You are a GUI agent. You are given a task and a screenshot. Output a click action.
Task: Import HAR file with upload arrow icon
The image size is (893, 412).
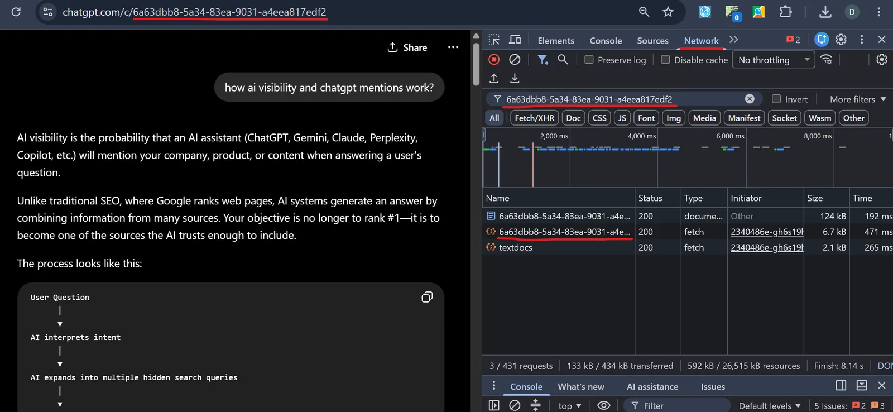point(494,79)
